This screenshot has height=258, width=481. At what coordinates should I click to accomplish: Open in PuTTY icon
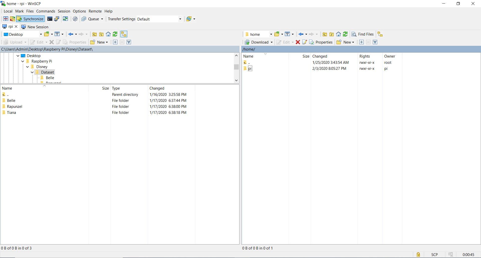click(57, 19)
